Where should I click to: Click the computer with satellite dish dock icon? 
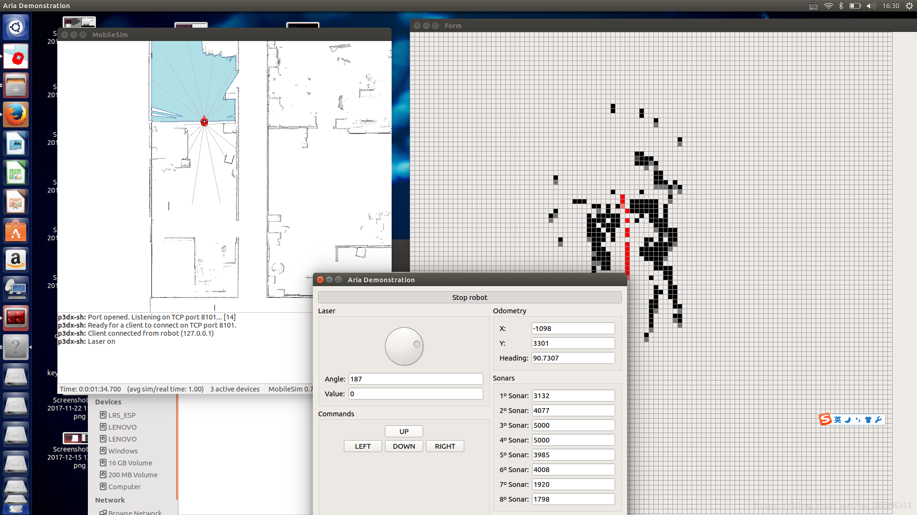16,289
